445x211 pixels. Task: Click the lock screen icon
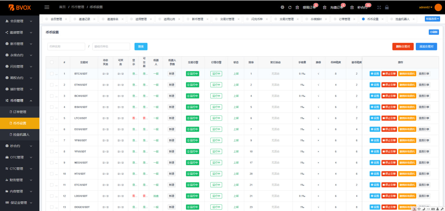[387, 7]
